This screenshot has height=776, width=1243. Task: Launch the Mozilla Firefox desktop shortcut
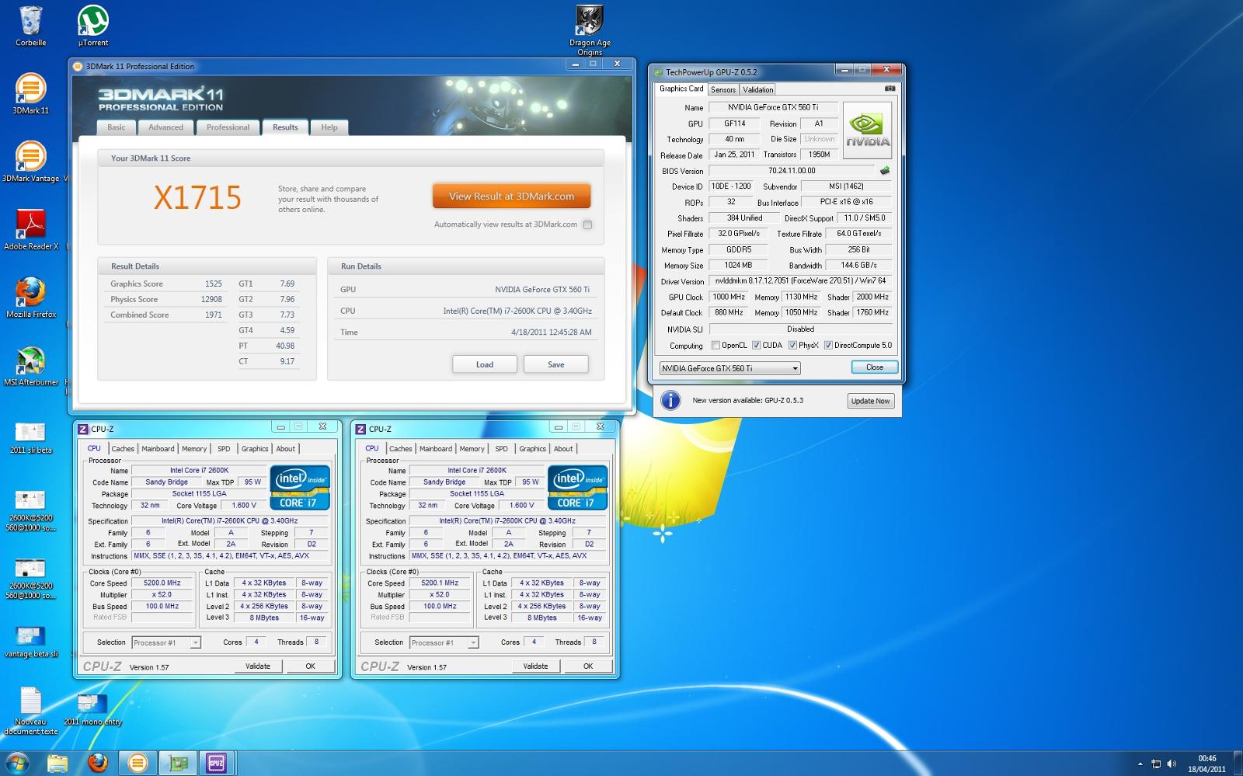coord(30,298)
